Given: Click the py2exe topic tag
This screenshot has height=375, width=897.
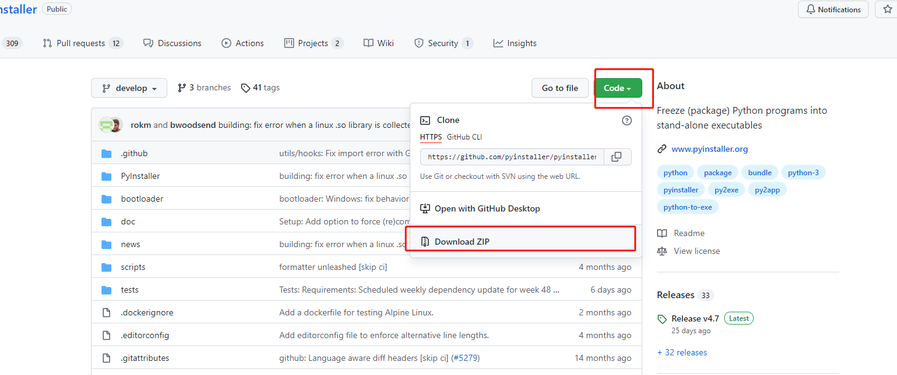Looking at the screenshot, I should (x=727, y=190).
